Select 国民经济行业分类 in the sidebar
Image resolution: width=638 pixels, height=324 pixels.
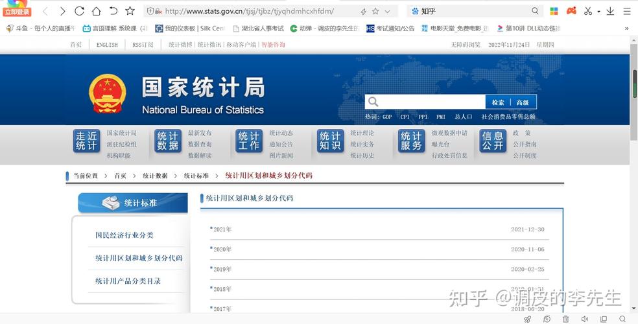tap(124, 235)
